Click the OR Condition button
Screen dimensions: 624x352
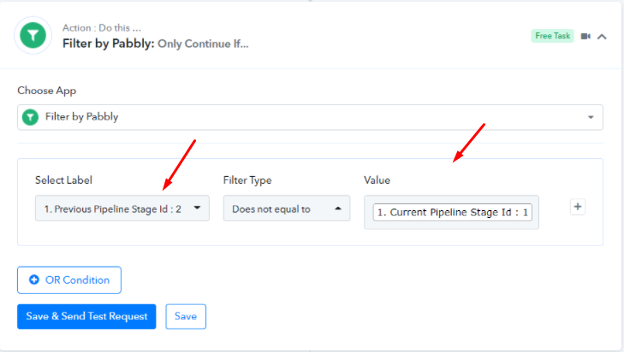pos(69,279)
